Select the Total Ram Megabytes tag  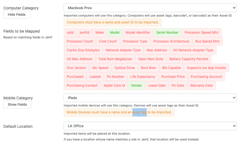(x=115, y=59)
